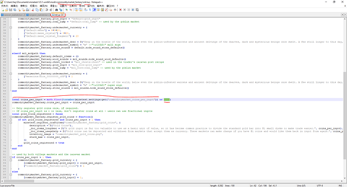Start macro recording with red dot icon
The width and height of the screenshot is (347, 187).
coord(120,10)
